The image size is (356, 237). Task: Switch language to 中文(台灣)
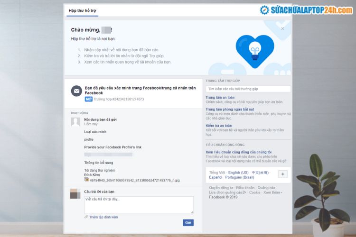(260, 173)
